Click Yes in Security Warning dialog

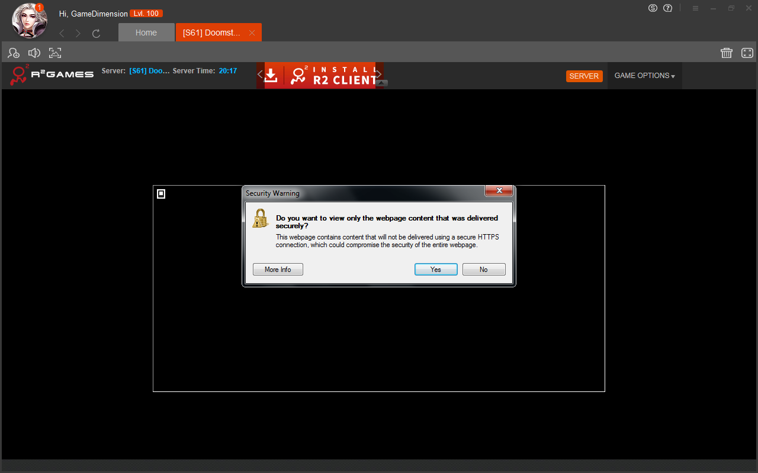pyautogui.click(x=436, y=270)
